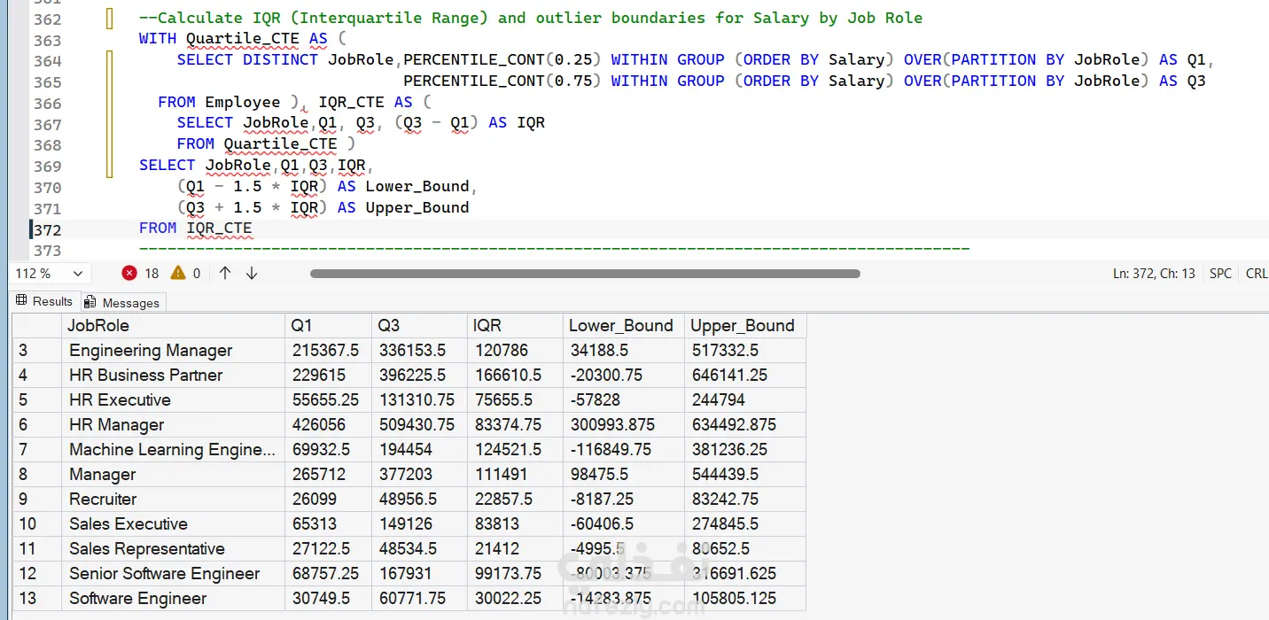Click WITH Quartile_CTE AS code line
1269x620 pixels.
[242, 39]
